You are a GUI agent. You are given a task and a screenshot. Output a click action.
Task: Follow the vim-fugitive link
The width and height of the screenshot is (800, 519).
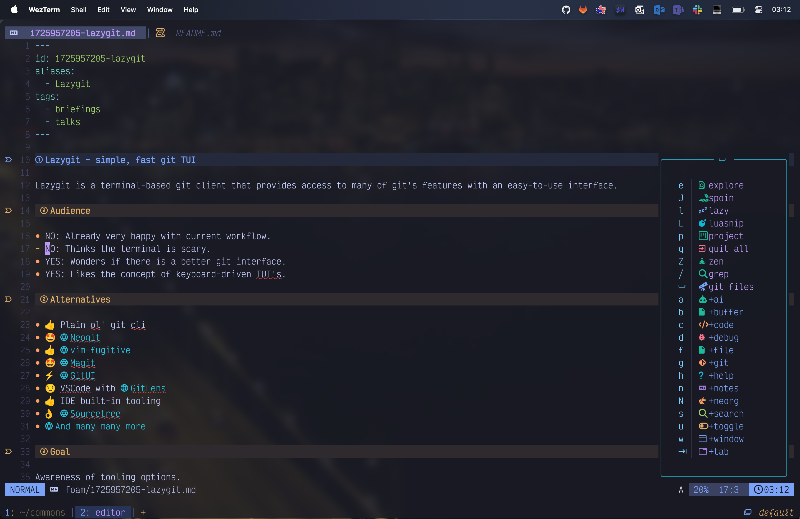click(x=100, y=350)
